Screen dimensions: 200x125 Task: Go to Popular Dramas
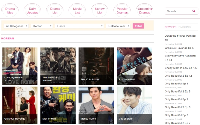click(122, 11)
